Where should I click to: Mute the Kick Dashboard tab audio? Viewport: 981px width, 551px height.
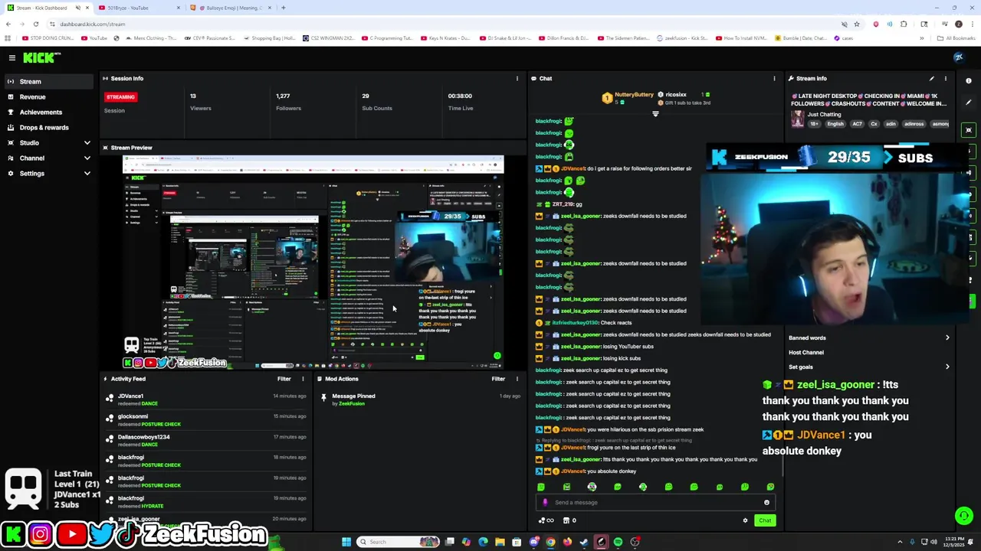pos(77,8)
